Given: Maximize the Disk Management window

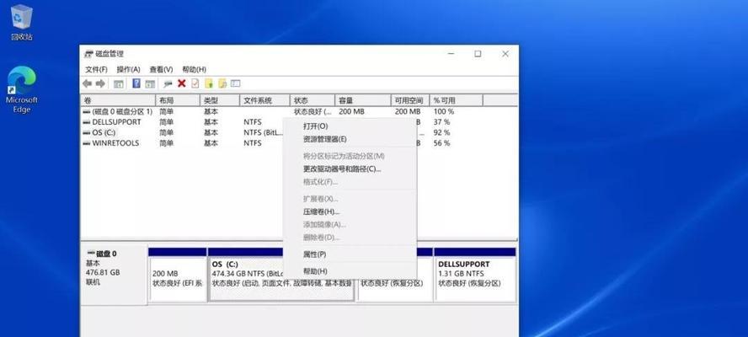Looking at the screenshot, I should [478, 54].
